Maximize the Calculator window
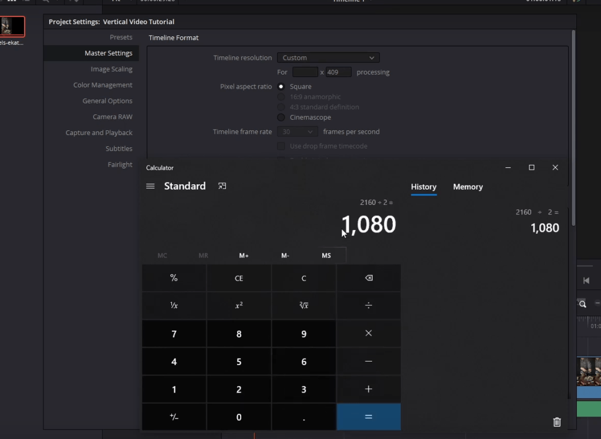601x439 pixels. (532, 167)
